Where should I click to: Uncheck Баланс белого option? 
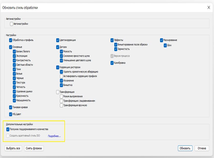(x=14, y=51)
